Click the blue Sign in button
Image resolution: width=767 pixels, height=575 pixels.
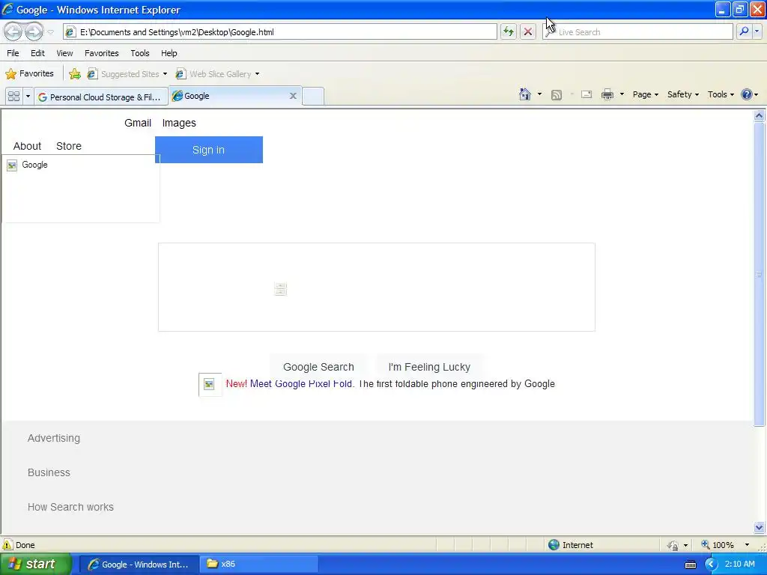tap(209, 150)
